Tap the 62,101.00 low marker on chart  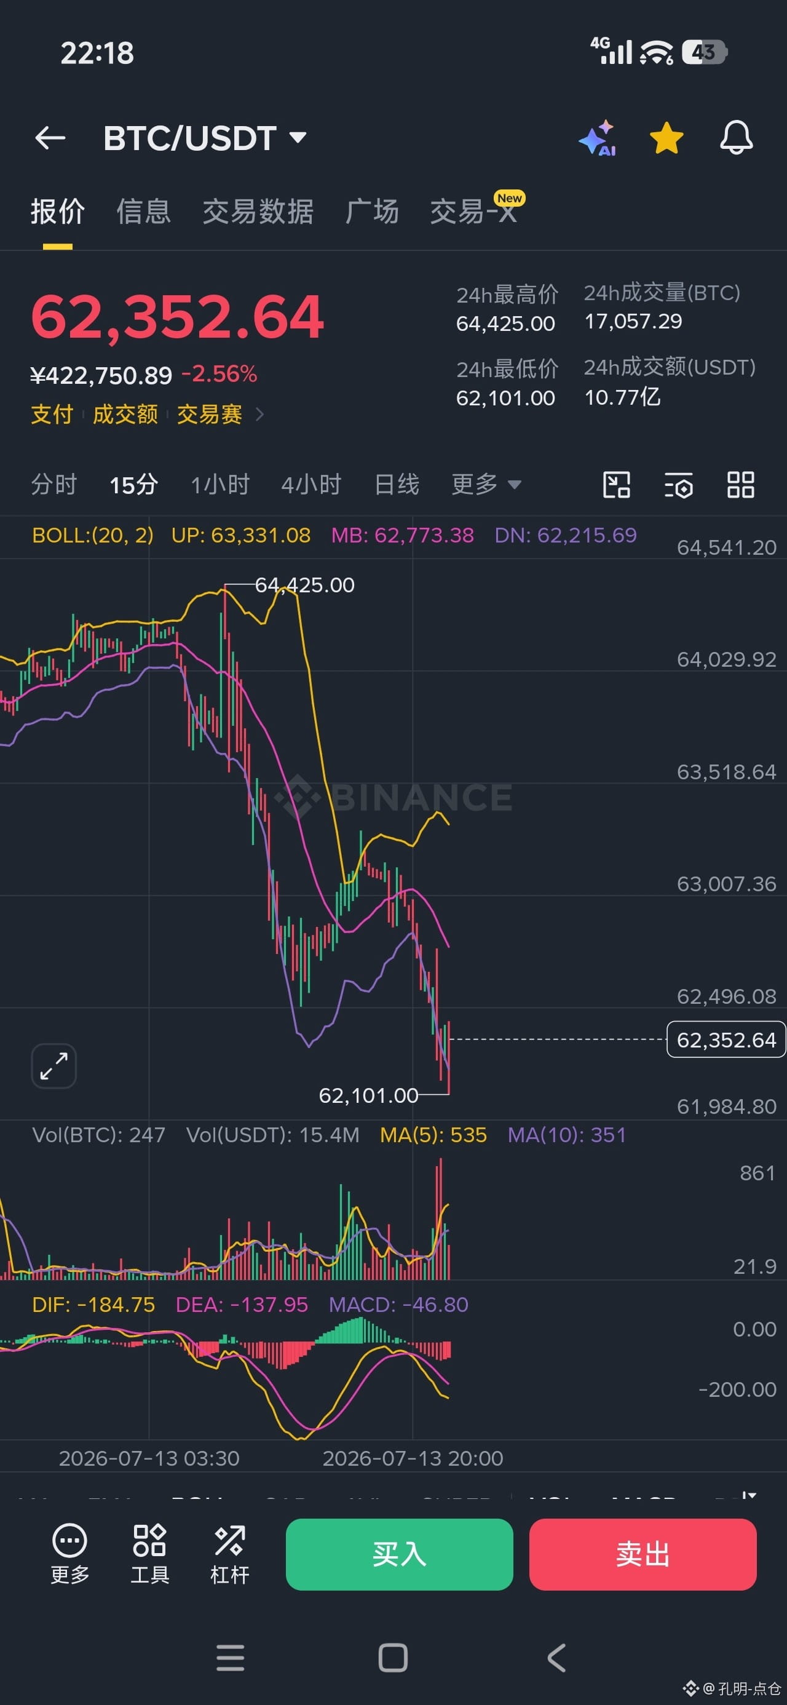(x=369, y=1095)
